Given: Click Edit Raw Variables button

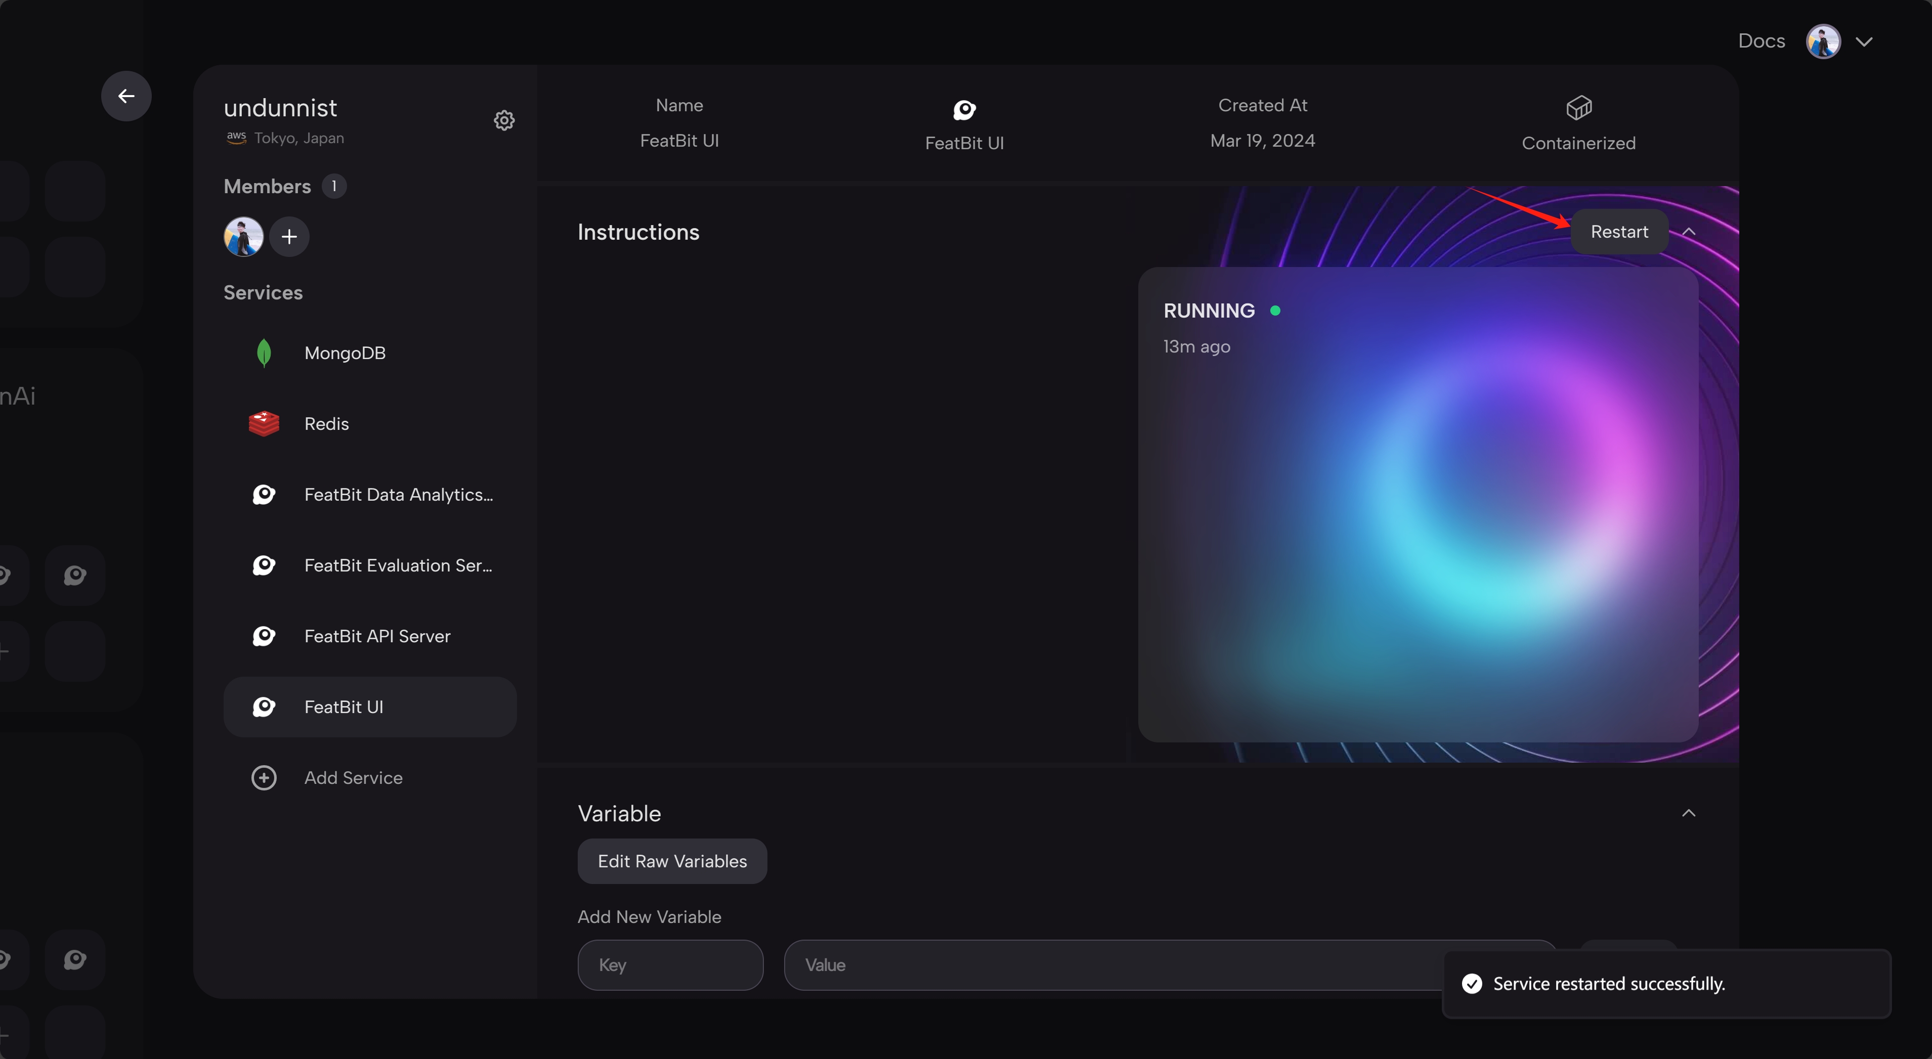Looking at the screenshot, I should pyautogui.click(x=672, y=861).
